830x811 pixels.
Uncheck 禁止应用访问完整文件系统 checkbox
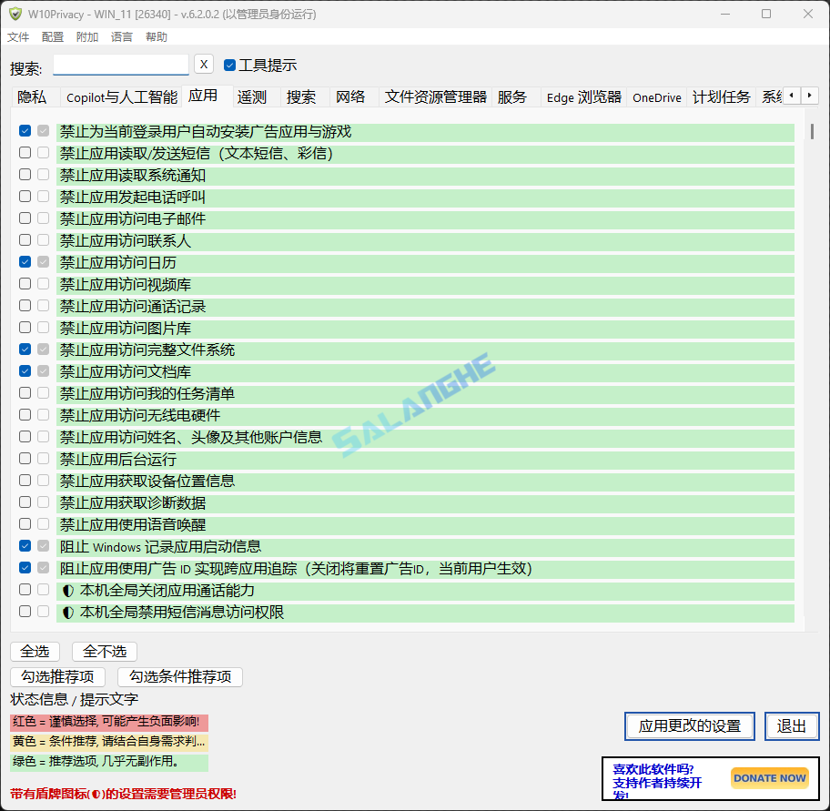(25, 350)
